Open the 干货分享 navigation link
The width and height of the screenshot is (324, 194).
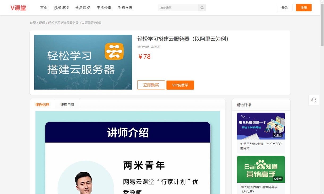tap(104, 8)
